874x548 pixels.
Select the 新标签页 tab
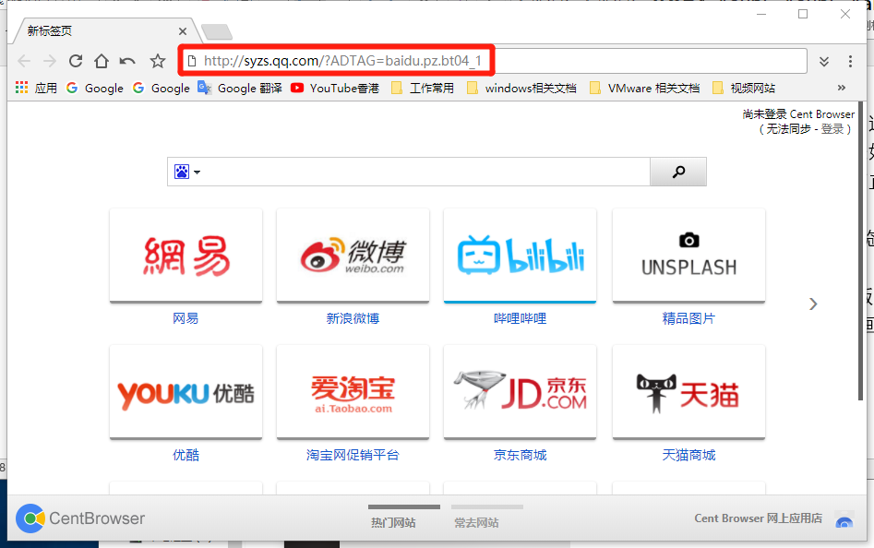point(106,30)
